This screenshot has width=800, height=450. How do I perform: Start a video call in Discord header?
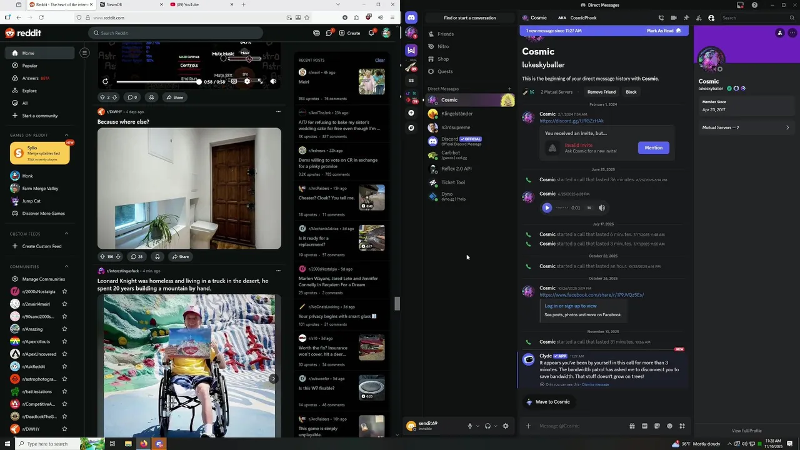[x=674, y=18]
